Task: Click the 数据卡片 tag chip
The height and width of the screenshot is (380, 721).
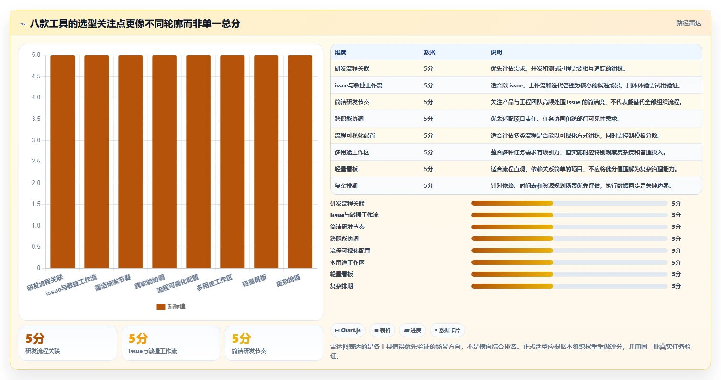Action: coord(447,330)
